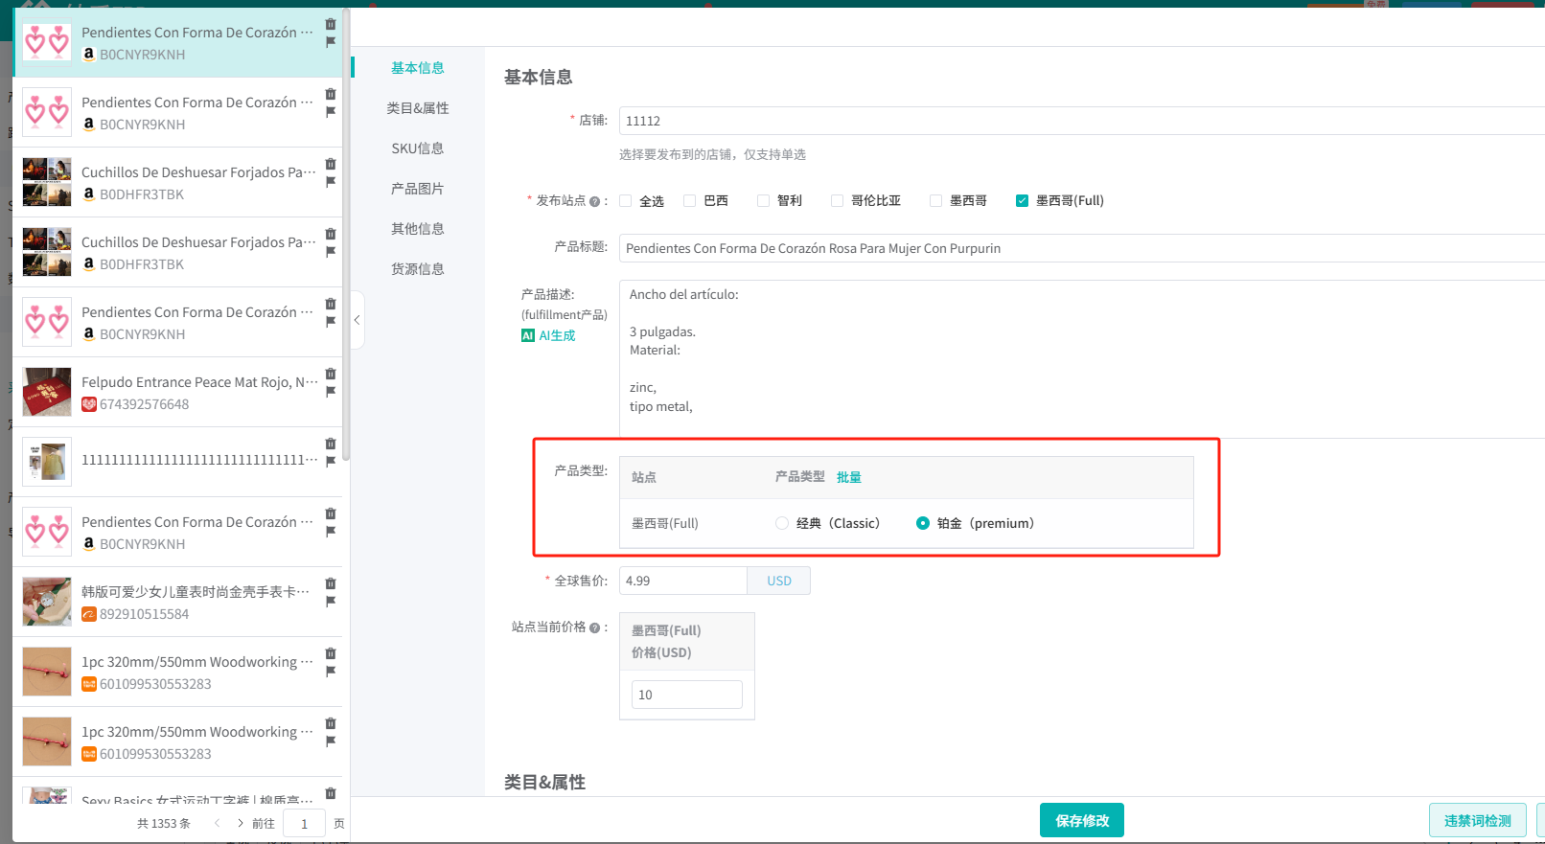Viewport: 1545px width, 844px height.
Task: Uncheck the 墨西哥(Full) site checkbox
Action: coord(1022,201)
